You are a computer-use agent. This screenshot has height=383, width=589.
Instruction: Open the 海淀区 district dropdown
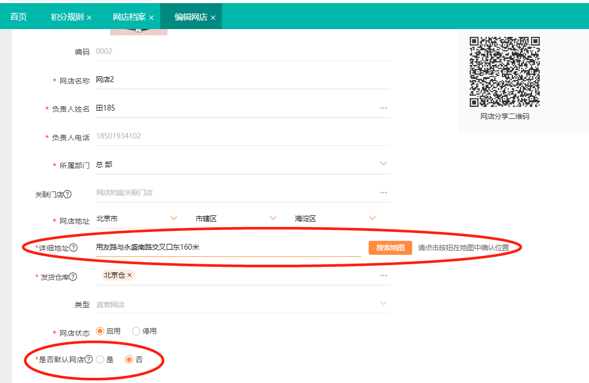372,218
